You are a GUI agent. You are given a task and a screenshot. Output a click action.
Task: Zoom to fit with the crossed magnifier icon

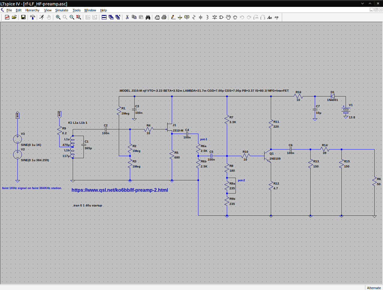79,17
